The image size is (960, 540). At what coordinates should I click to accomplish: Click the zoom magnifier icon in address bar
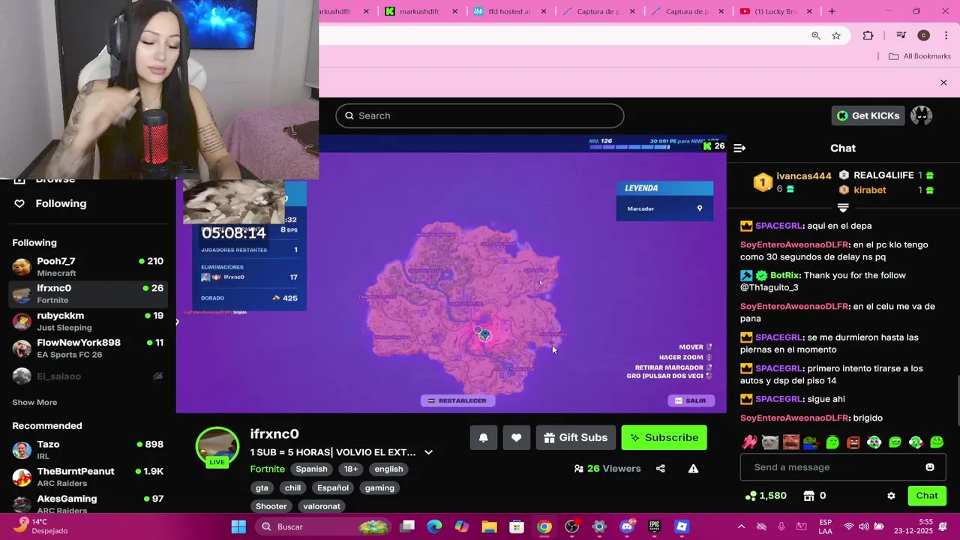[x=816, y=35]
